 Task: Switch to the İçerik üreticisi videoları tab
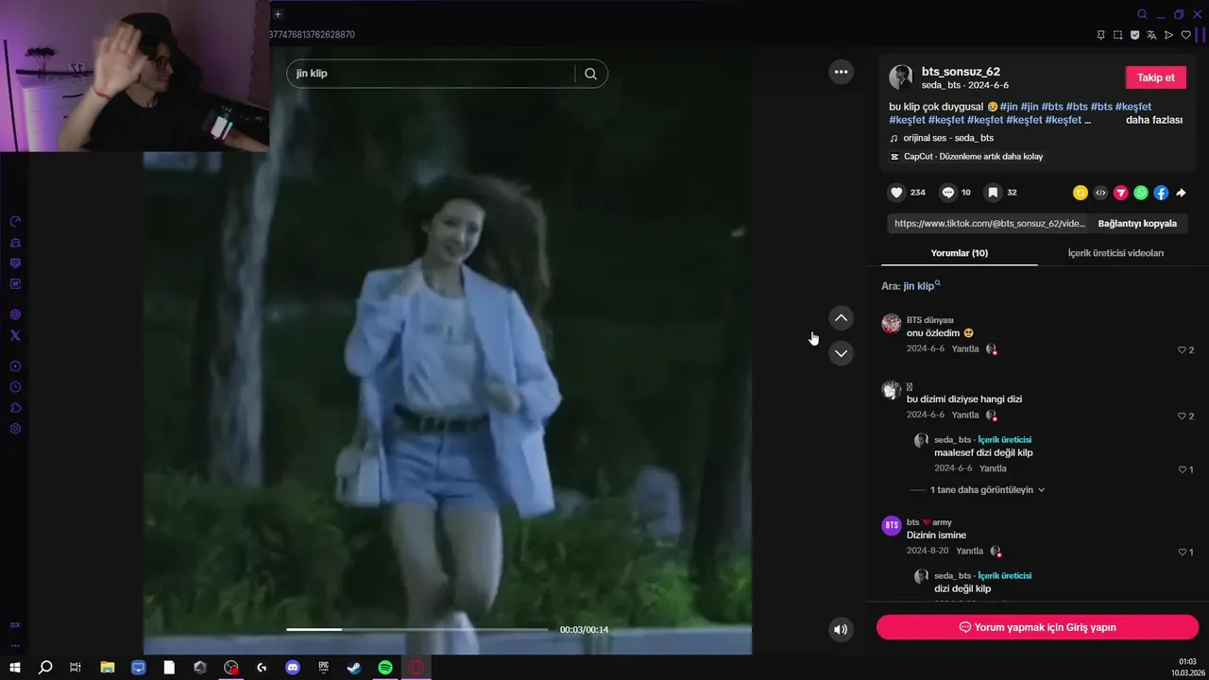[1115, 253]
